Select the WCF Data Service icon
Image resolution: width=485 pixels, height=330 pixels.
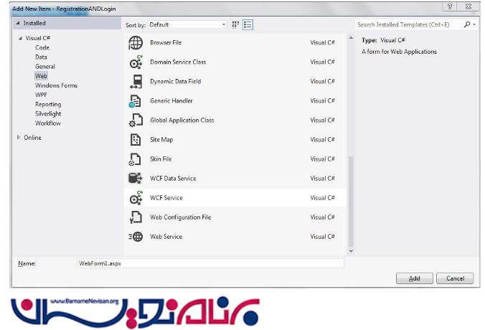point(135,178)
